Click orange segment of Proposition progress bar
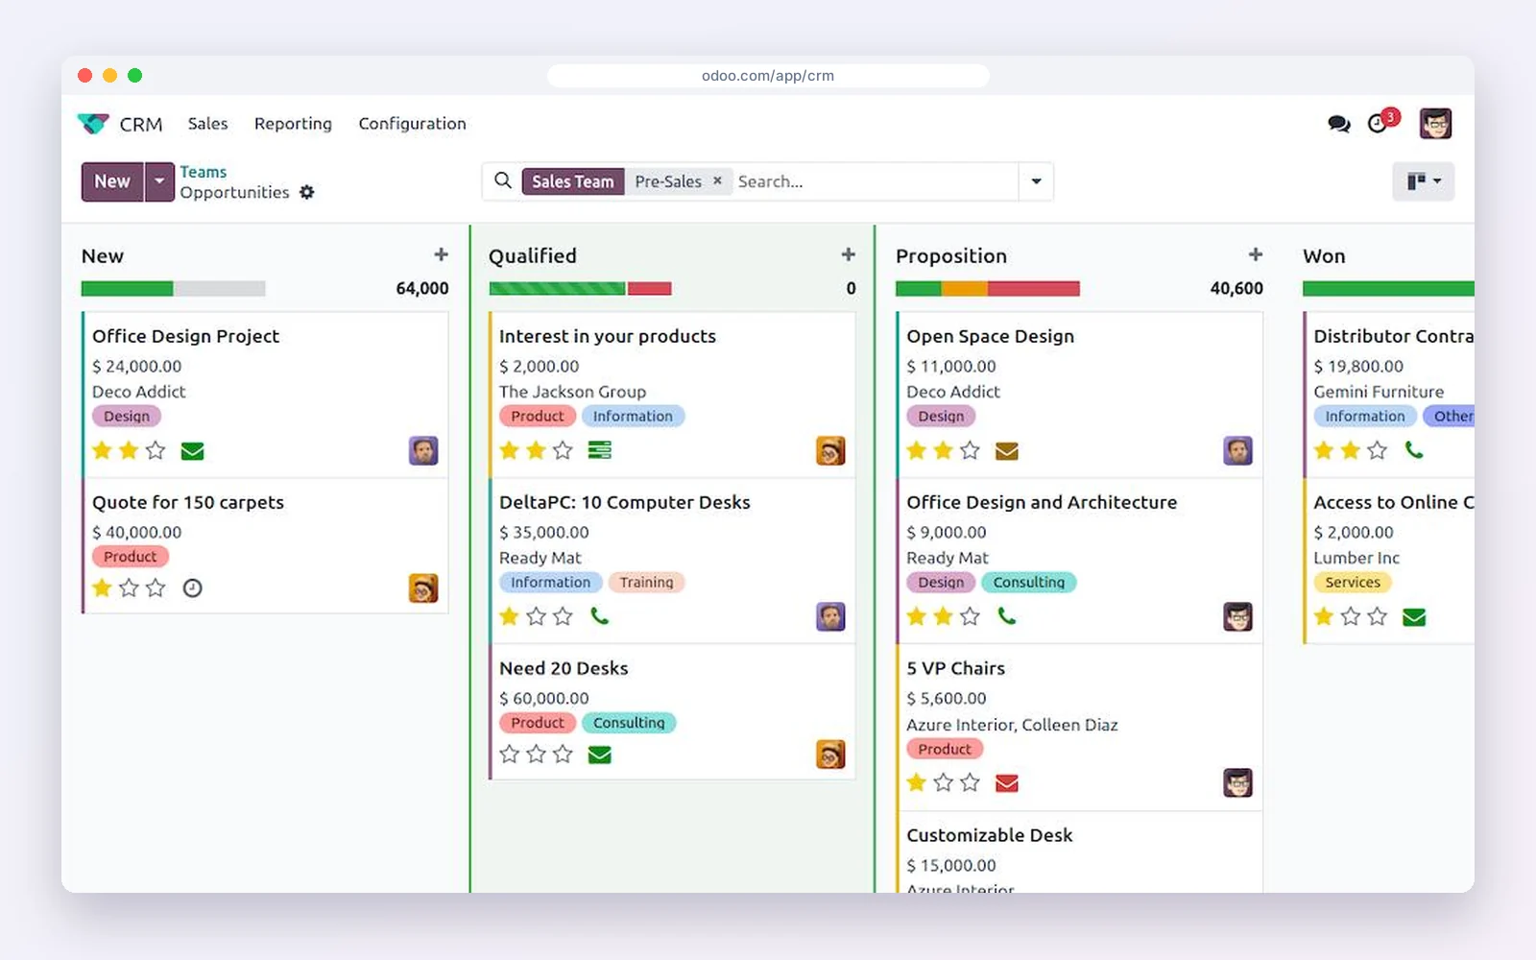This screenshot has width=1536, height=960. coord(965,288)
